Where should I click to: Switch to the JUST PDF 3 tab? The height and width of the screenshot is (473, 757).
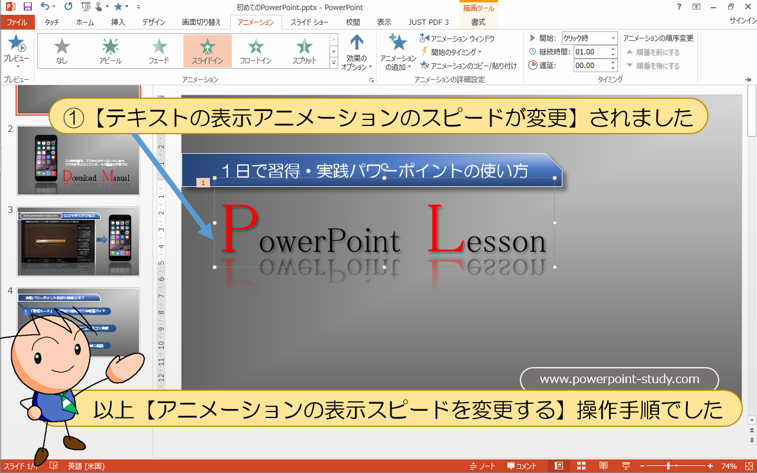click(x=428, y=22)
